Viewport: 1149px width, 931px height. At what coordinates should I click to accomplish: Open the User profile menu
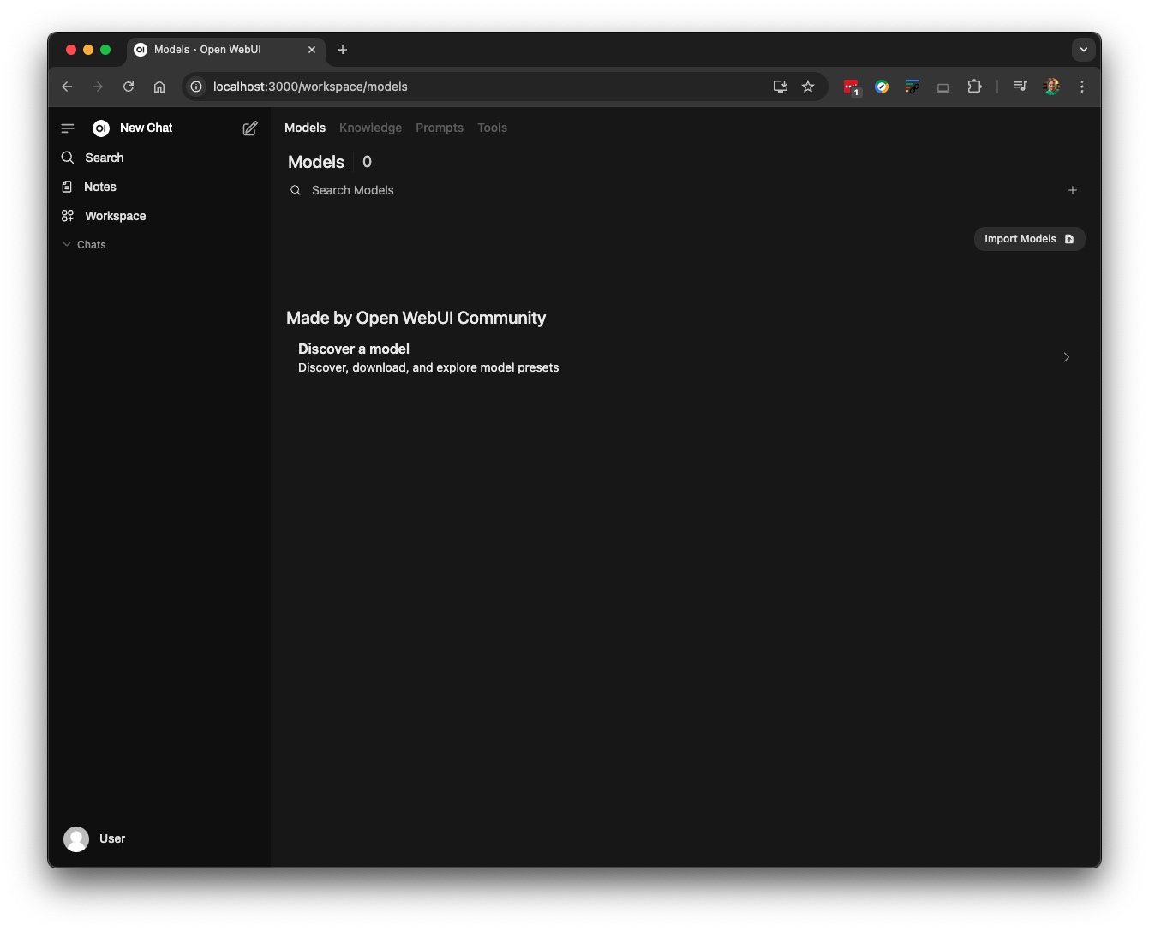click(95, 838)
